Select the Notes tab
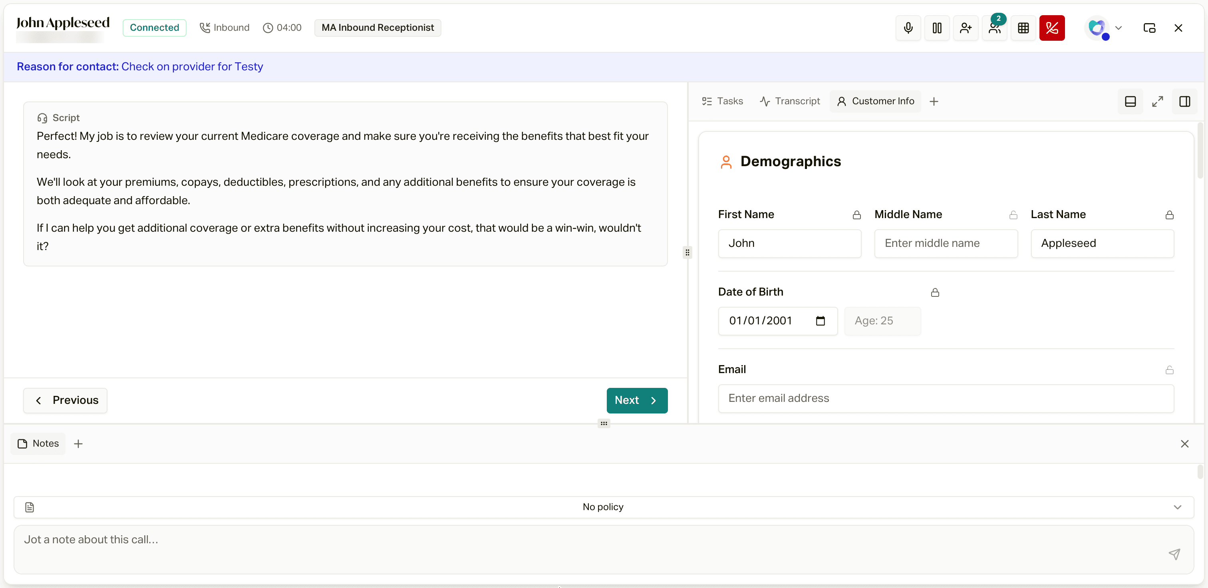 point(38,443)
